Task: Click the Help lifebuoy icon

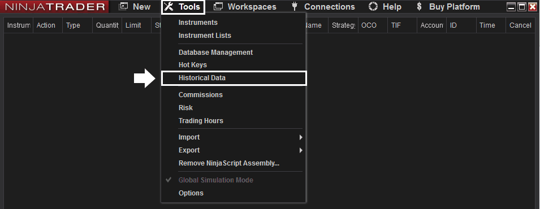Action: click(x=373, y=7)
